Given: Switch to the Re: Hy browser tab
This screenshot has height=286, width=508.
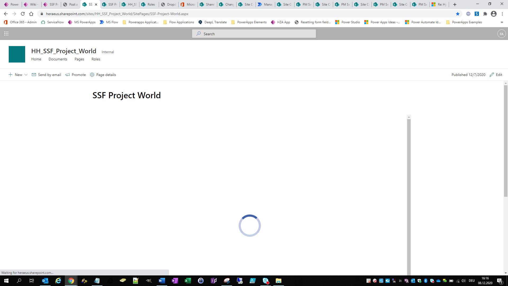Looking at the screenshot, I should click(439, 5).
